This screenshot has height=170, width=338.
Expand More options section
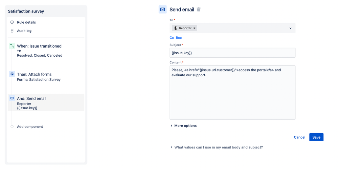coord(183,126)
